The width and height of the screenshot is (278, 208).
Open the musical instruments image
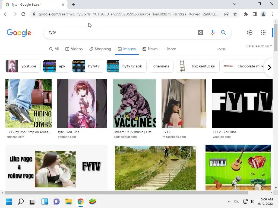[x=238, y=167]
